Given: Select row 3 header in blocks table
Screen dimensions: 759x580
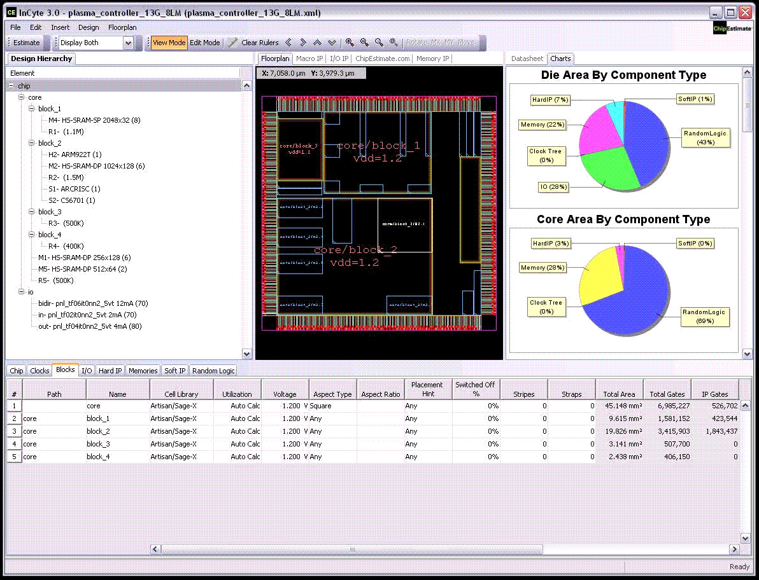Looking at the screenshot, I should [15, 431].
